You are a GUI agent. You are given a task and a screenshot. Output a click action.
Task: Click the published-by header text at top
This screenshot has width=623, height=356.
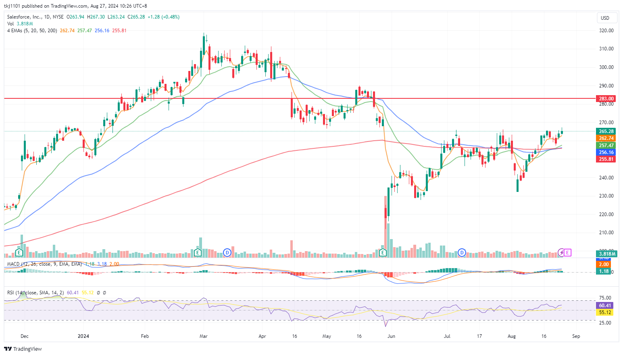75,6
